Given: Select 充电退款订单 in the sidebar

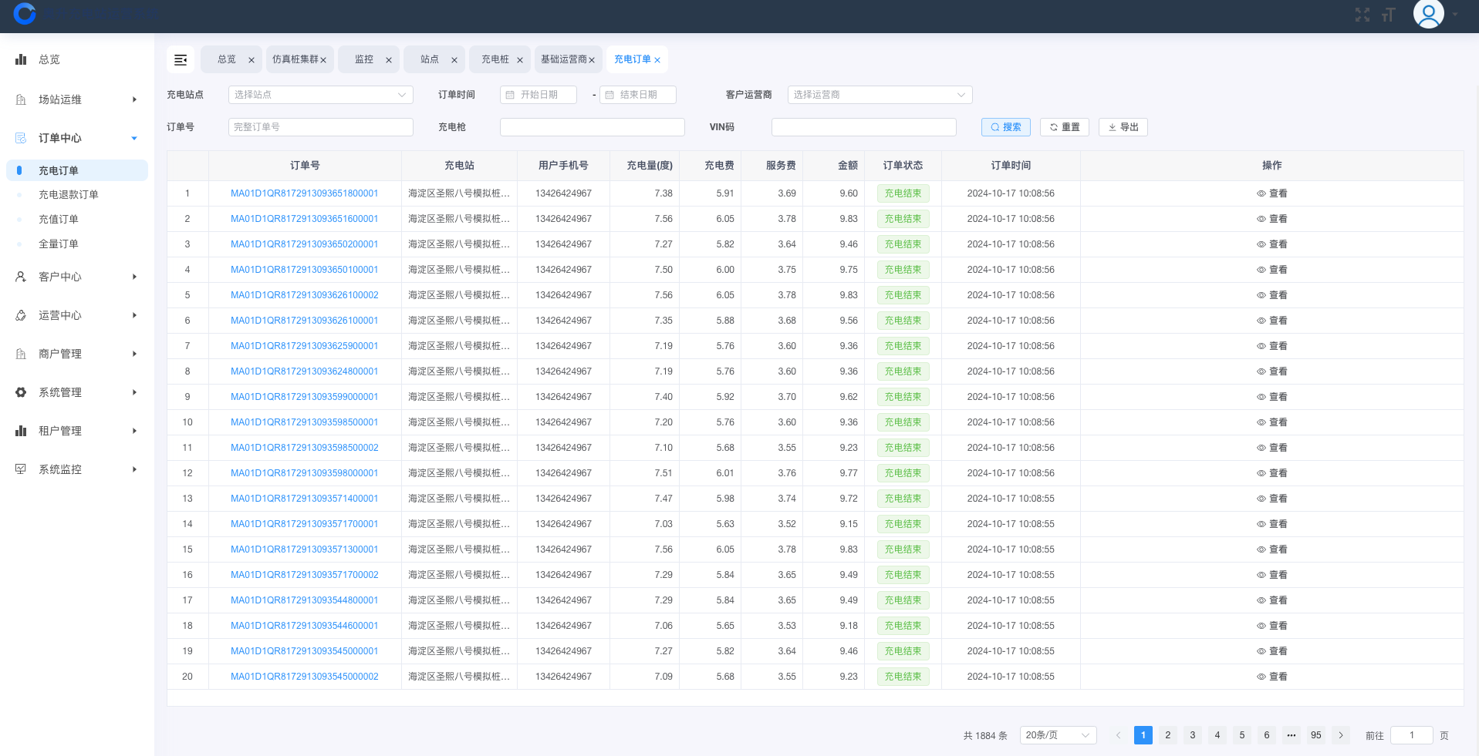Looking at the screenshot, I should pos(69,195).
